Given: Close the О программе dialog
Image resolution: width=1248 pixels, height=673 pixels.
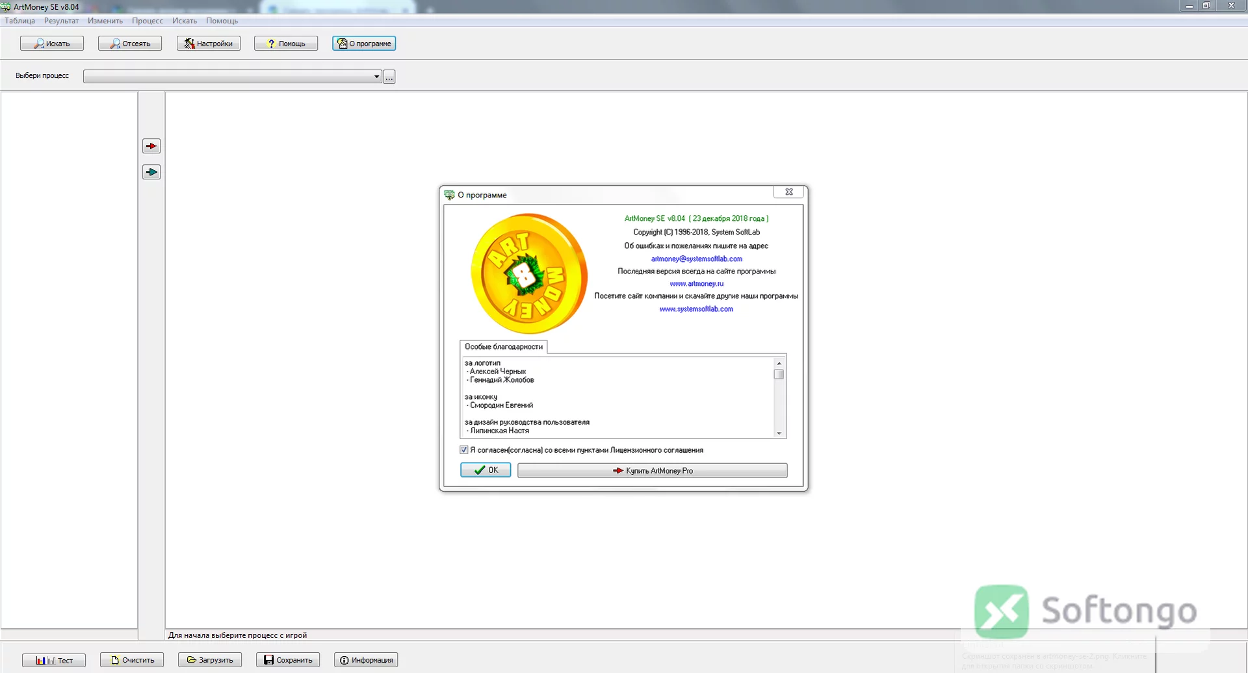Looking at the screenshot, I should click(789, 192).
